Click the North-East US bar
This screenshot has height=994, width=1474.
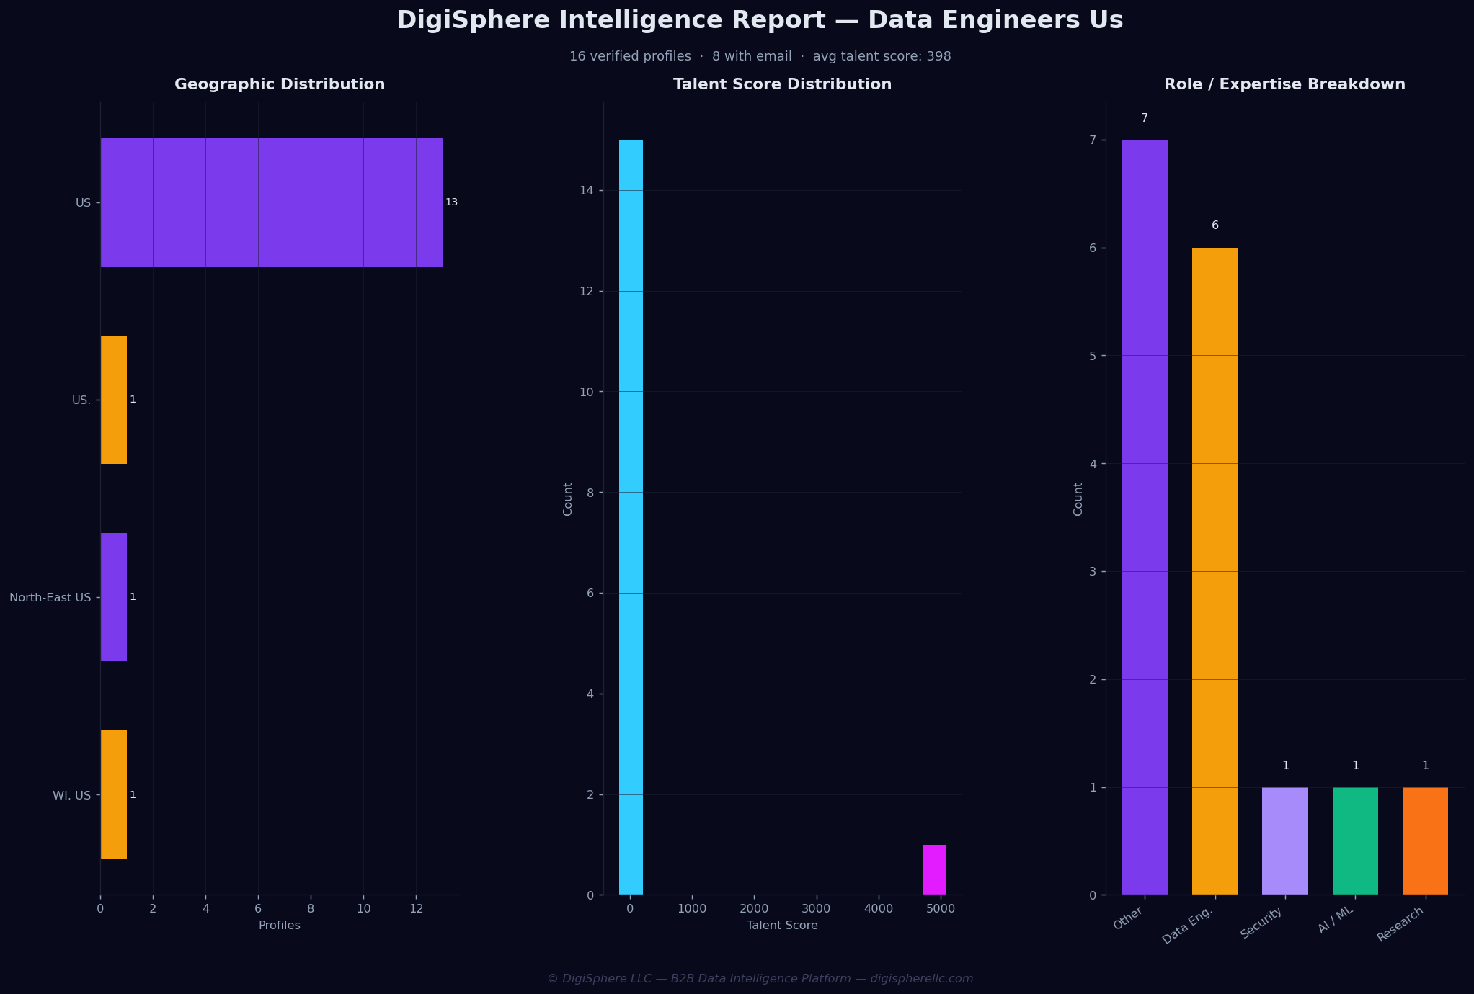pyautogui.click(x=114, y=597)
